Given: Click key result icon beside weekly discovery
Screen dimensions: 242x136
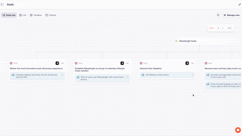Looking at the screenshot, I should point(13,75).
